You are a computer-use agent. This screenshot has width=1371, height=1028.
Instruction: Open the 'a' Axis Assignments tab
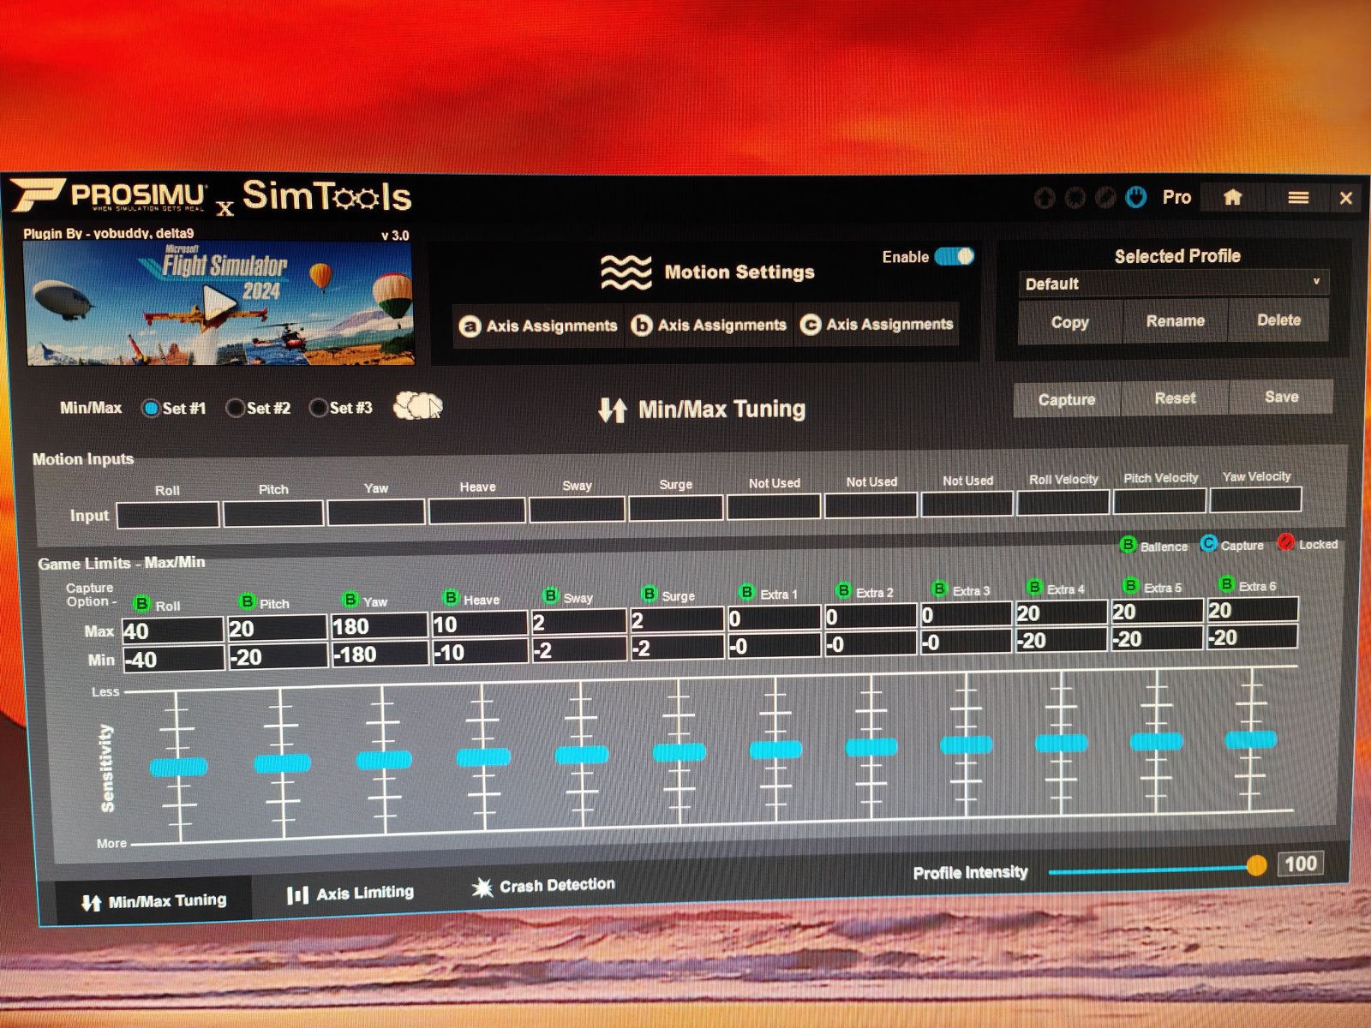click(x=539, y=326)
